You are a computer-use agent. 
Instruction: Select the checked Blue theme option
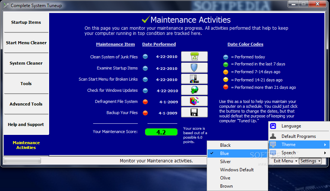point(237,153)
